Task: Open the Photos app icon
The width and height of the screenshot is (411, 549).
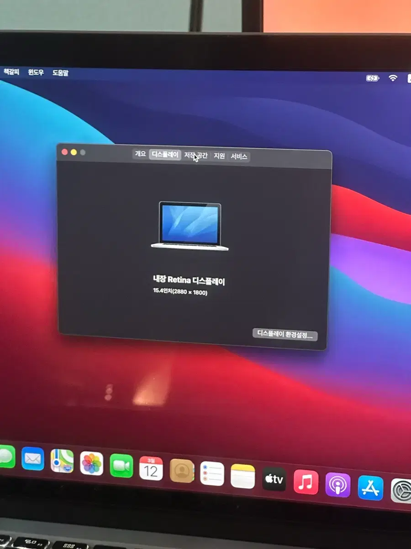Action: (91, 463)
